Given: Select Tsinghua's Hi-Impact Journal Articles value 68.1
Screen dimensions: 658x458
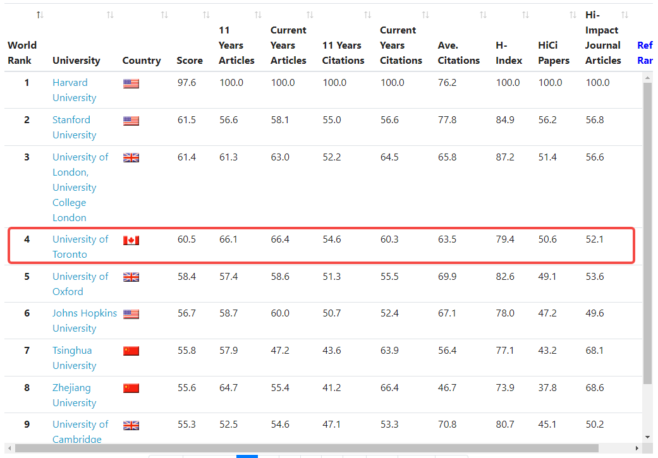Looking at the screenshot, I should click(595, 351).
